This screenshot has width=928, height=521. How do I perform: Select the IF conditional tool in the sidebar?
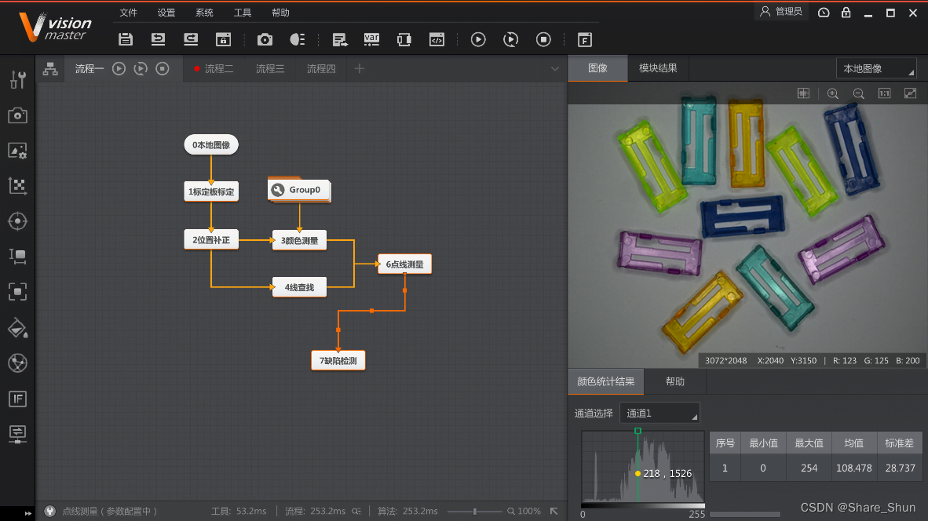click(17, 399)
